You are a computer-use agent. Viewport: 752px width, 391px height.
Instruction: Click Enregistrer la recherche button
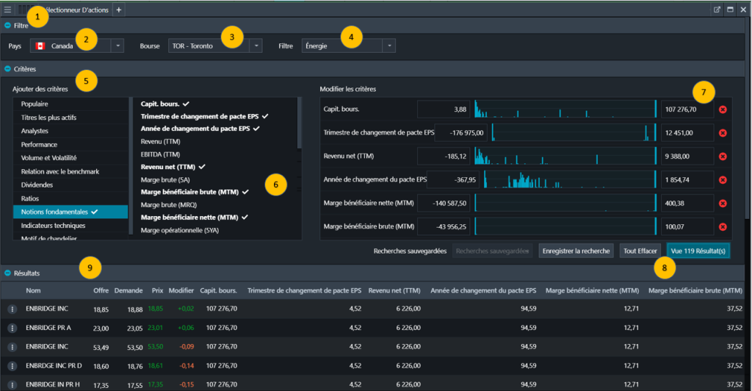[576, 251]
